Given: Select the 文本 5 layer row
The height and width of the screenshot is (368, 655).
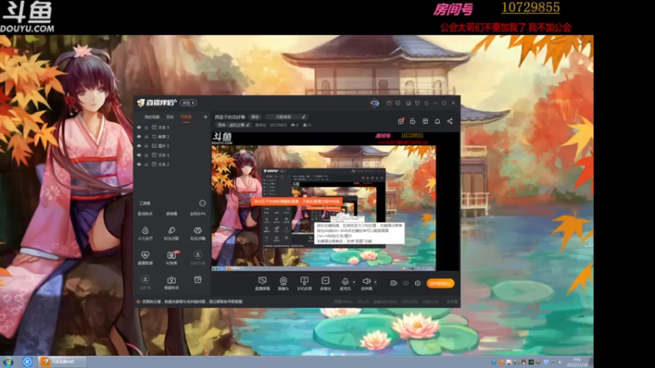Looking at the screenshot, I should pyautogui.click(x=172, y=128).
